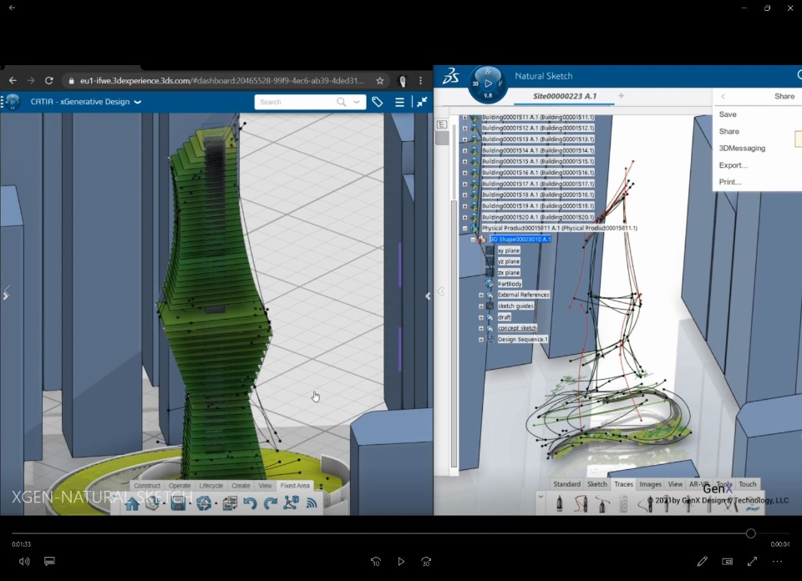Image resolution: width=802 pixels, height=581 pixels.
Task: Skip forward 30 seconds in video
Action: tap(426, 562)
